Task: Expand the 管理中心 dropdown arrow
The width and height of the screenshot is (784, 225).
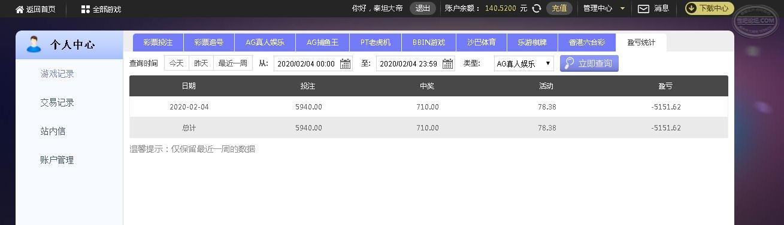Action: pyautogui.click(x=622, y=8)
